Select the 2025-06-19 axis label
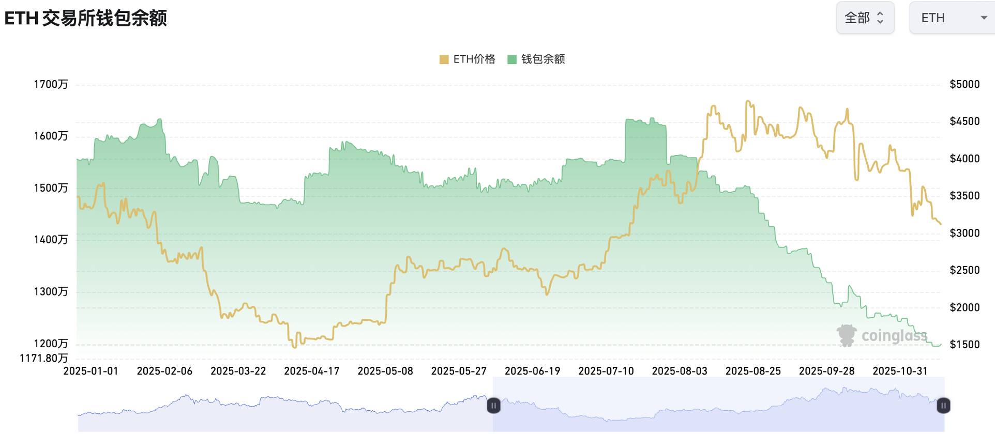 pyautogui.click(x=533, y=370)
